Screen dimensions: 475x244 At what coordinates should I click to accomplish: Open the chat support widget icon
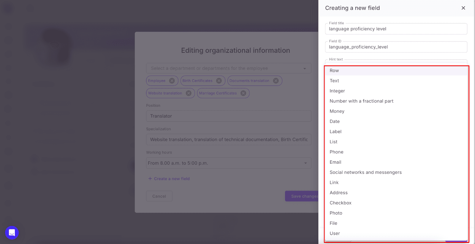(12, 233)
